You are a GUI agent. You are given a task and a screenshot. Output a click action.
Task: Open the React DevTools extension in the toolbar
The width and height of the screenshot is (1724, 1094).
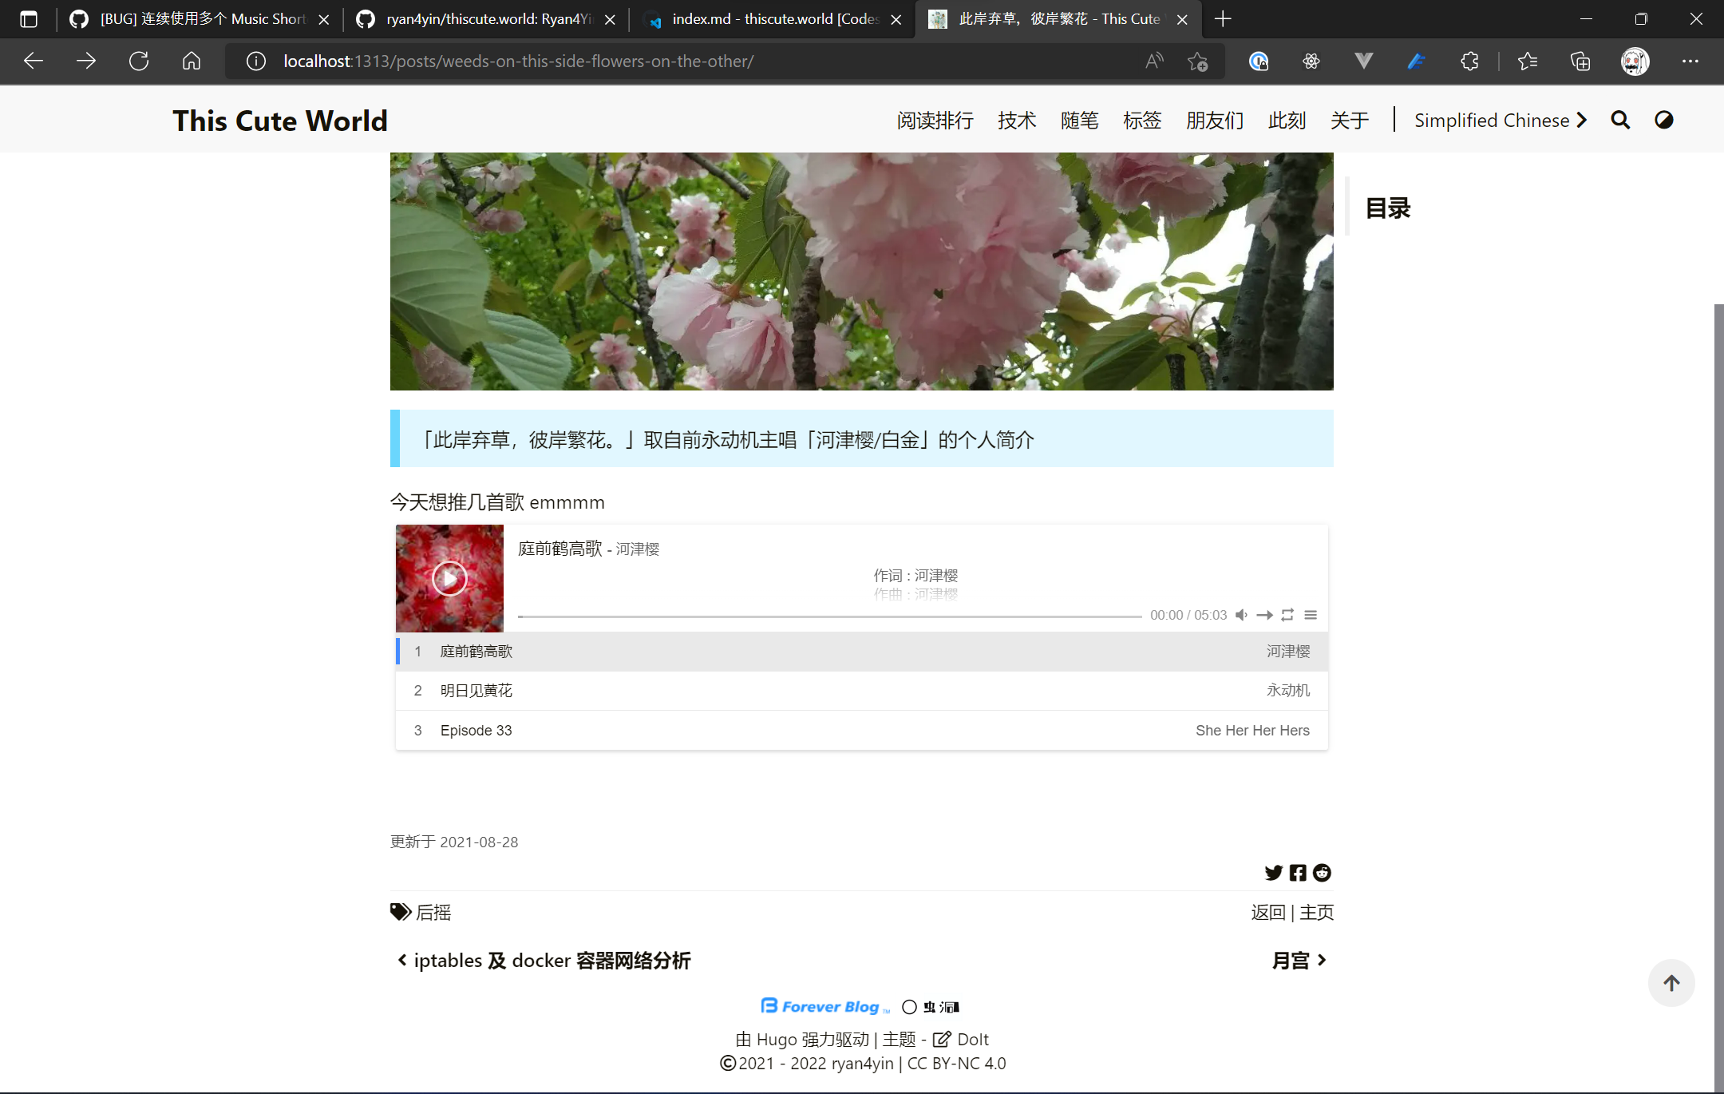click(1313, 61)
